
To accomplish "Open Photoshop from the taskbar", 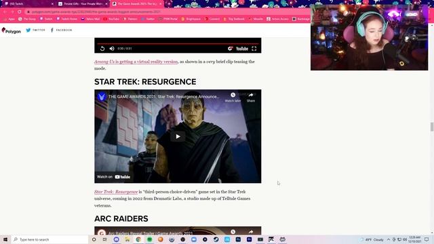I will 238,239.
